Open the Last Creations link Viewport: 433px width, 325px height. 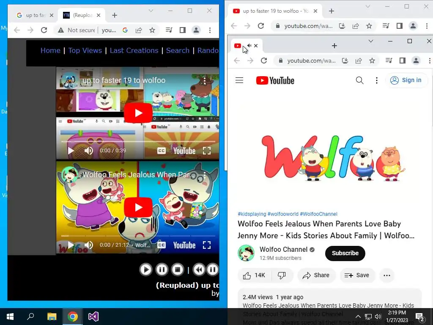click(134, 50)
